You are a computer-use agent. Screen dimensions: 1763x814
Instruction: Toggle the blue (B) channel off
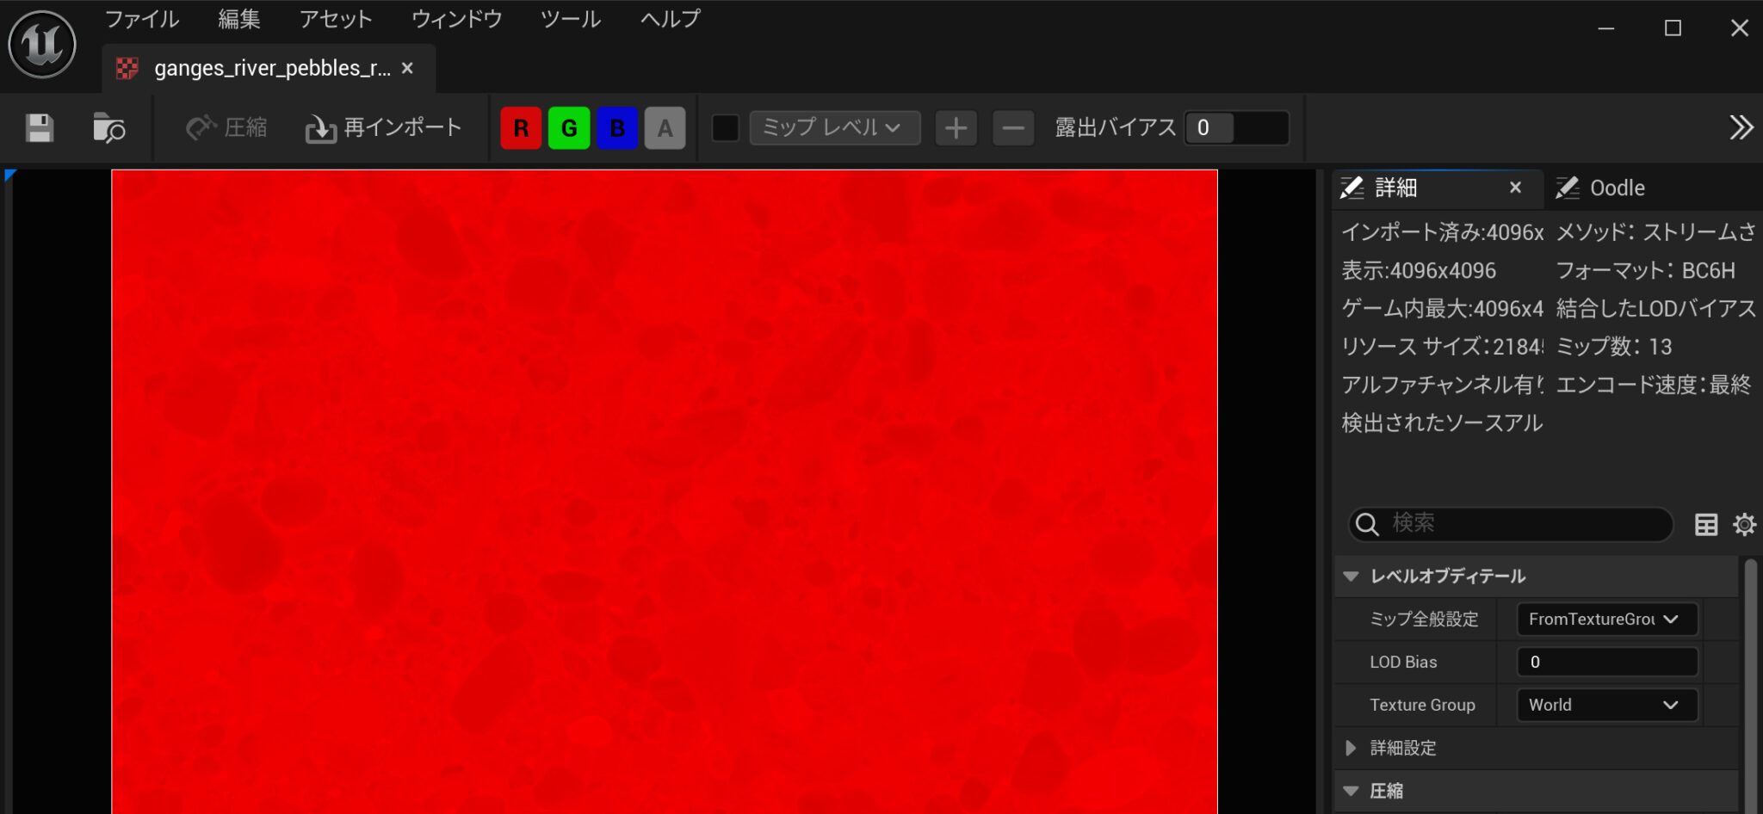tap(617, 127)
